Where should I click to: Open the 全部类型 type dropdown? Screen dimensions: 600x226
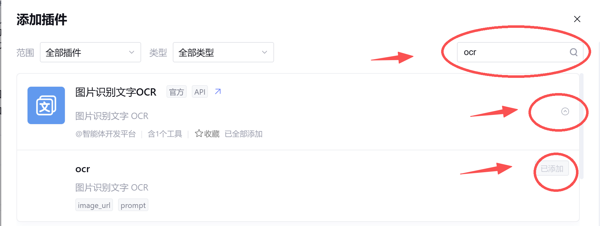[223, 52]
